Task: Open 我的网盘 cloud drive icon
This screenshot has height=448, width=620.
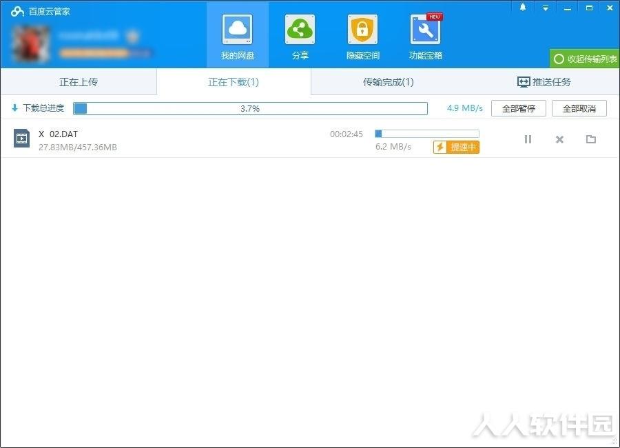Action: click(237, 30)
